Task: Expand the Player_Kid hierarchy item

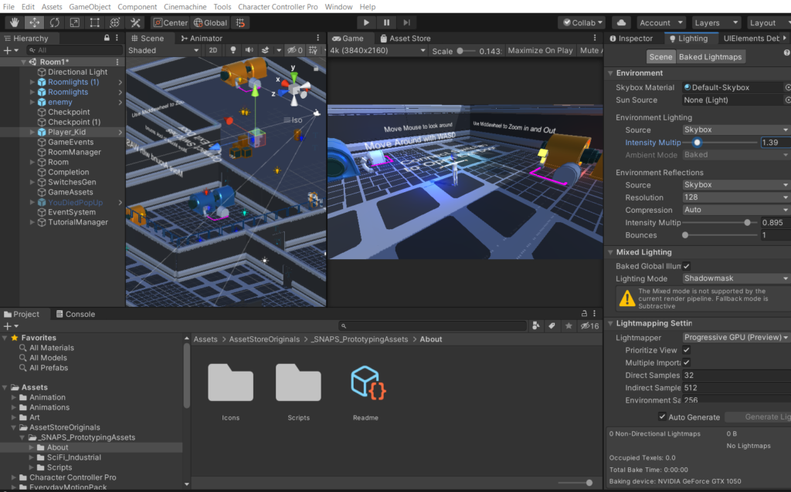Action: tap(32, 133)
